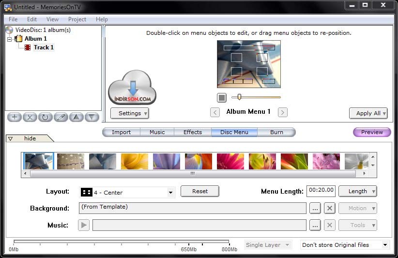
Task: Switch to the Import tab
Action: coord(122,132)
